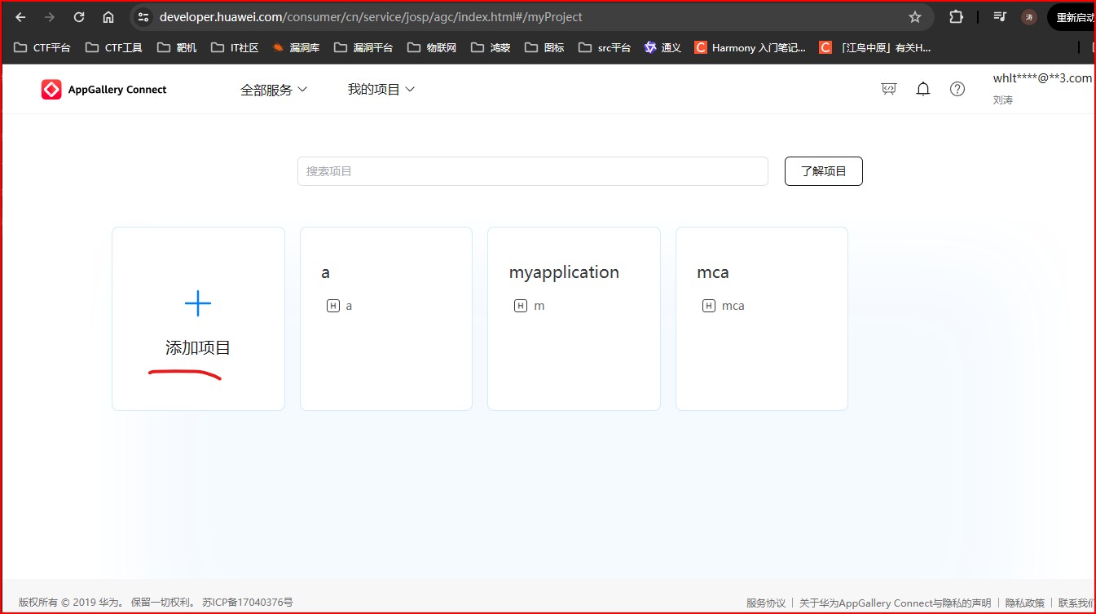1096x614 pixels.
Task: Open the 靶机 bookmark folder
Action: [x=177, y=48]
